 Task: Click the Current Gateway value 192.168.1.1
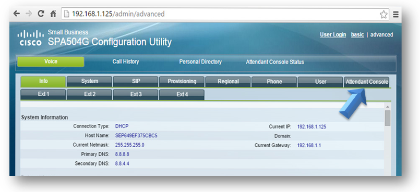(x=309, y=146)
